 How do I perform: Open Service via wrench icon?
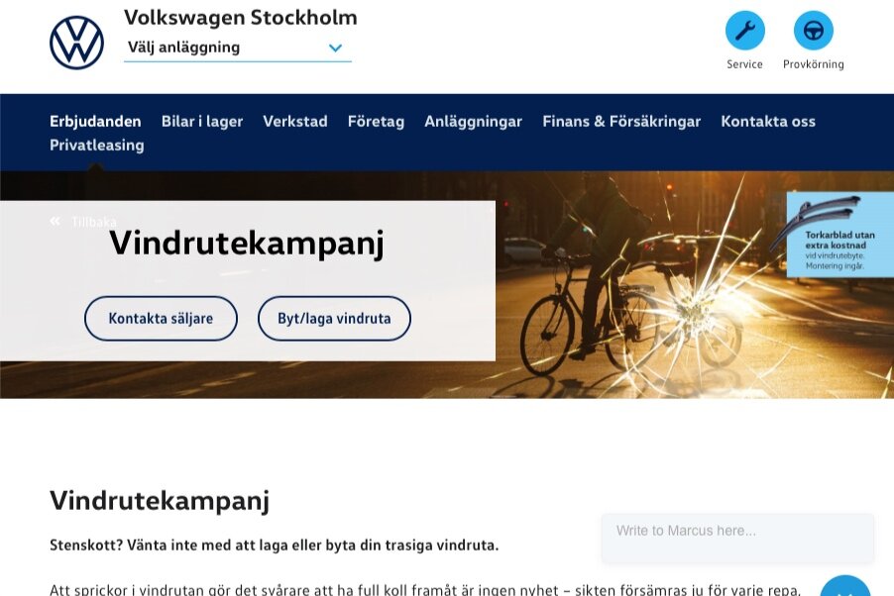(744, 31)
